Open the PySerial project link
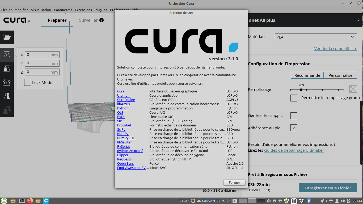 point(124,147)
